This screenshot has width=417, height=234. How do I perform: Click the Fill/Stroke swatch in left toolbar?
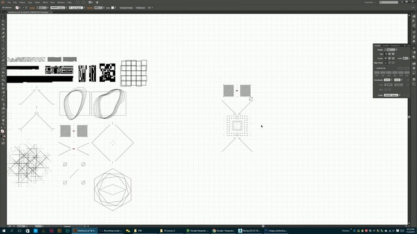(3, 131)
